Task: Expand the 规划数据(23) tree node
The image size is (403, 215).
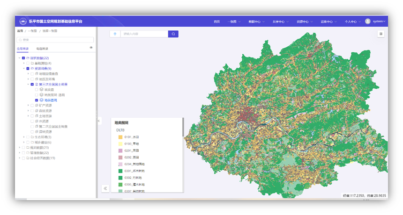Action: [19, 147]
